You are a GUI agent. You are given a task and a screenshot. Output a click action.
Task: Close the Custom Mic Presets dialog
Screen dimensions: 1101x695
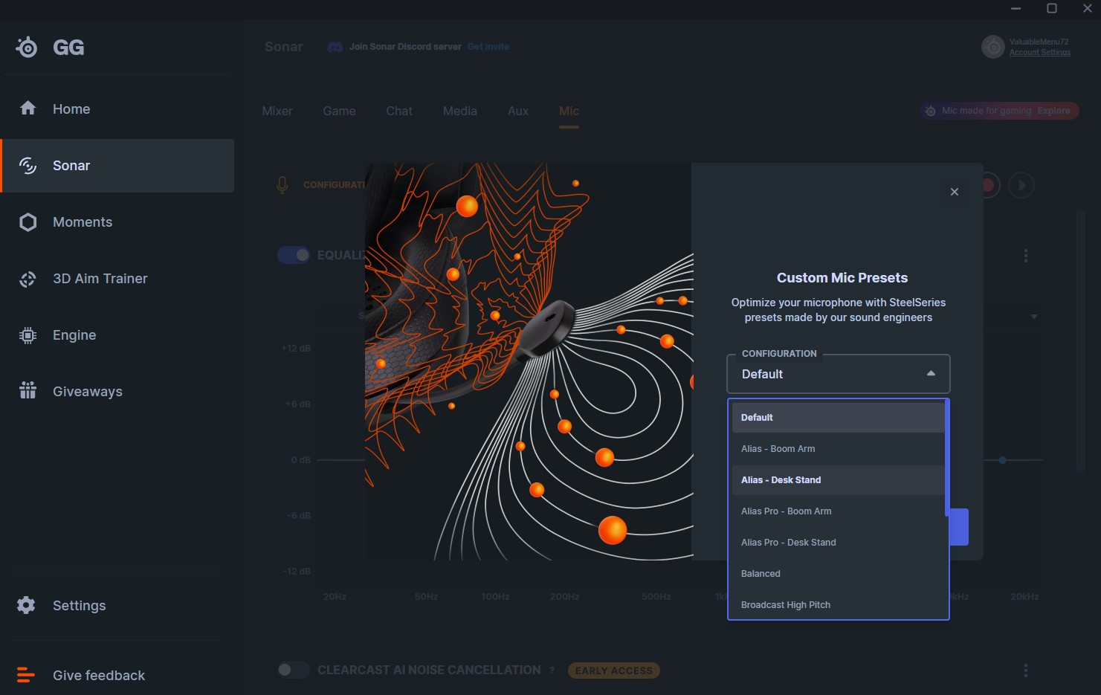pyautogui.click(x=955, y=192)
